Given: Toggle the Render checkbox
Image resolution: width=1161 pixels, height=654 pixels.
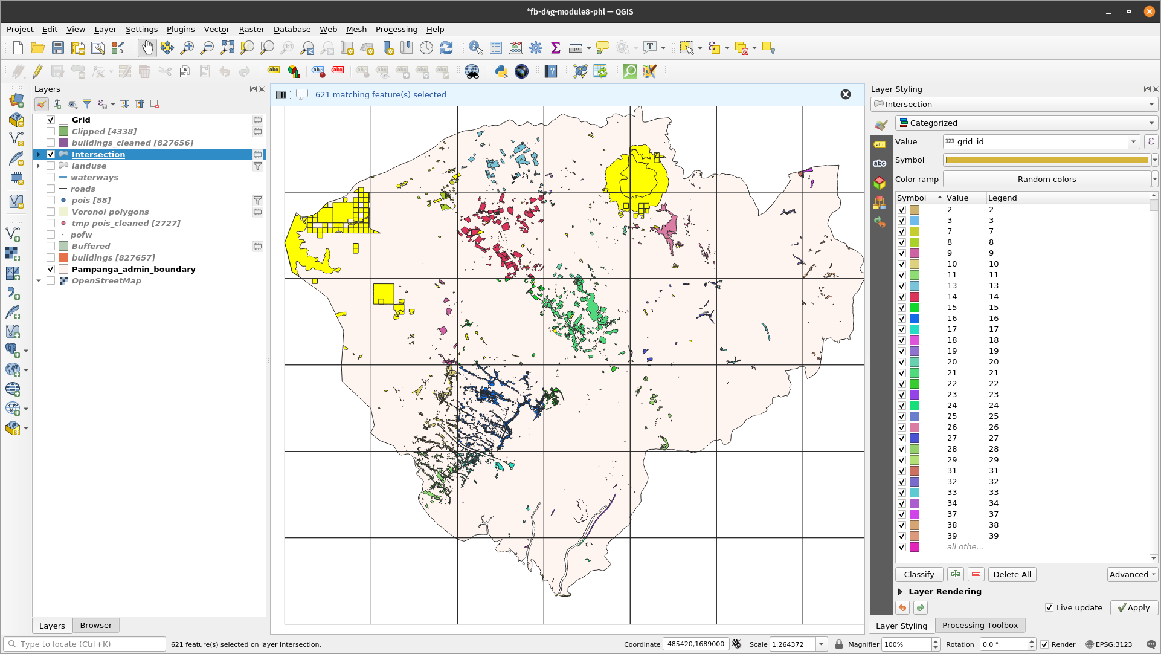Looking at the screenshot, I should [1044, 644].
